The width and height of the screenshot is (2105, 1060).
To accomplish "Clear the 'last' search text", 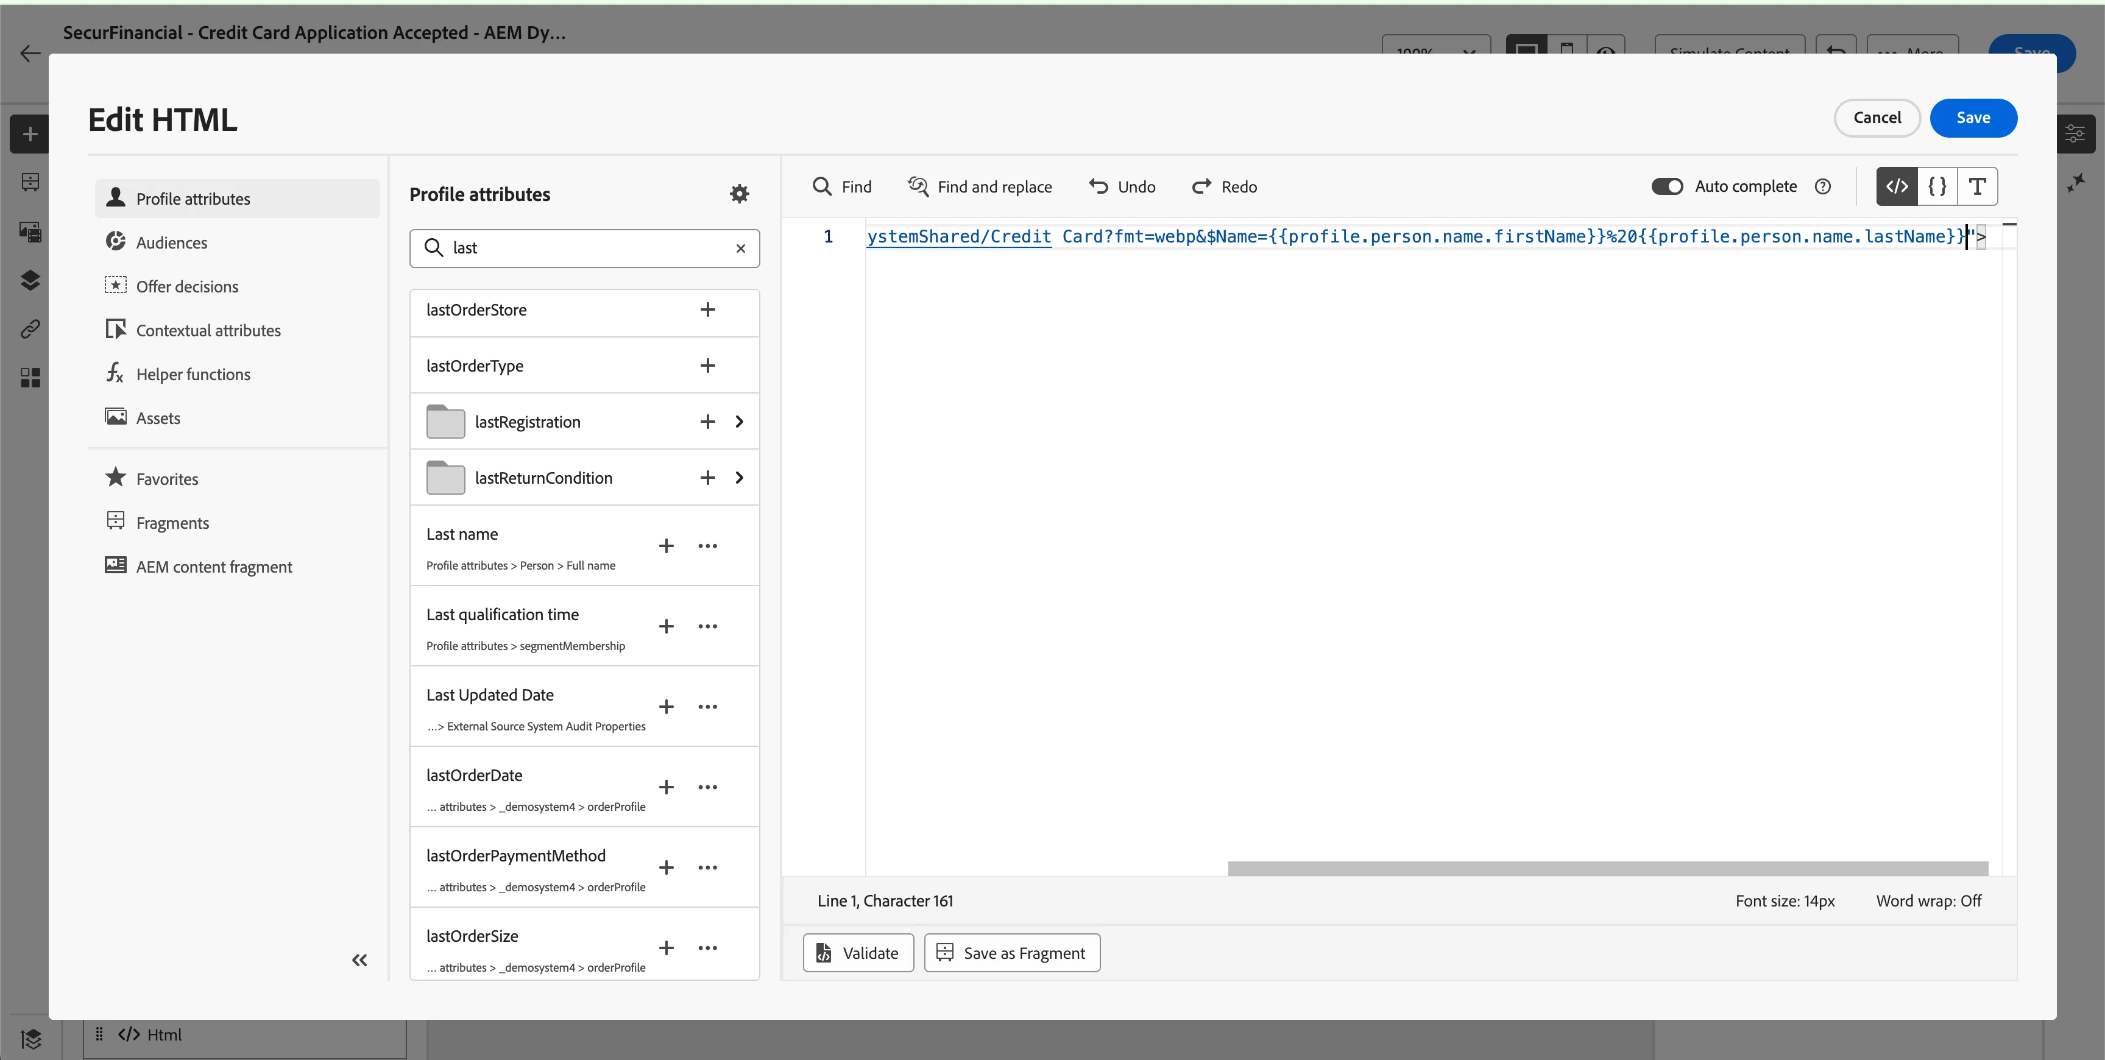I will click(x=740, y=249).
